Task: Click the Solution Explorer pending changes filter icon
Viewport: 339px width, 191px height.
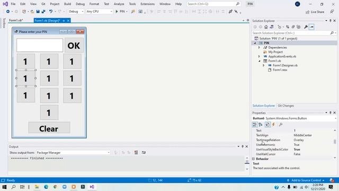Action: tap(280, 27)
